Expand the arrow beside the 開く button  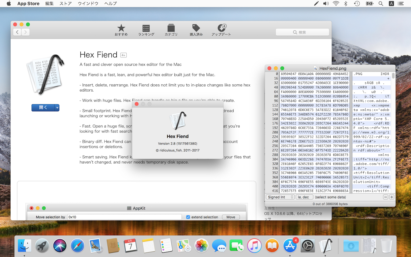57,108
